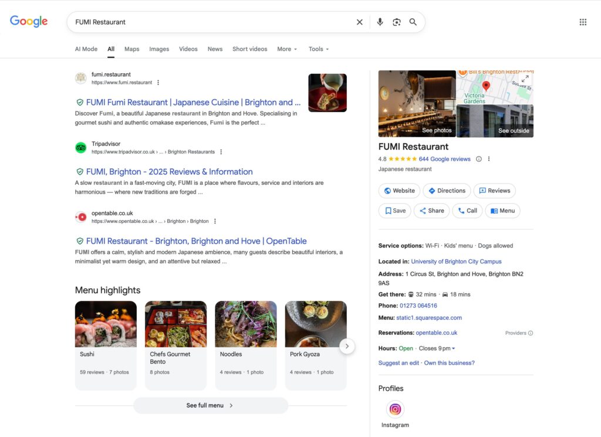Open the 644 Google reviews link
This screenshot has height=437, width=601.
444,159
